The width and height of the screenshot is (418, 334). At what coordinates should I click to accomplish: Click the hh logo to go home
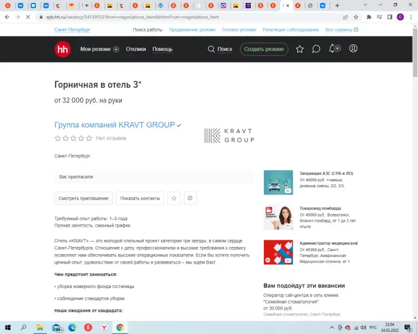(63, 49)
